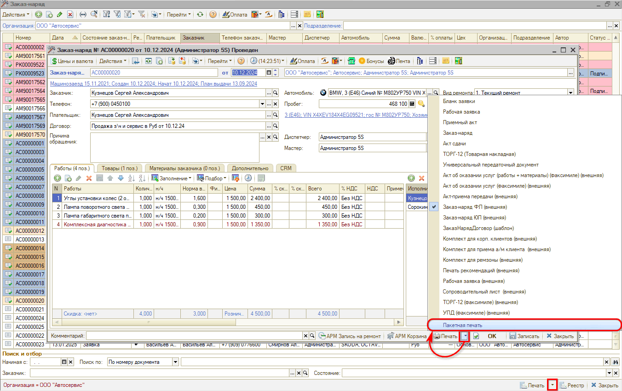The height and width of the screenshot is (391, 622).
Task: Open the print options arrow next to the document Печать
Action: coord(465,336)
